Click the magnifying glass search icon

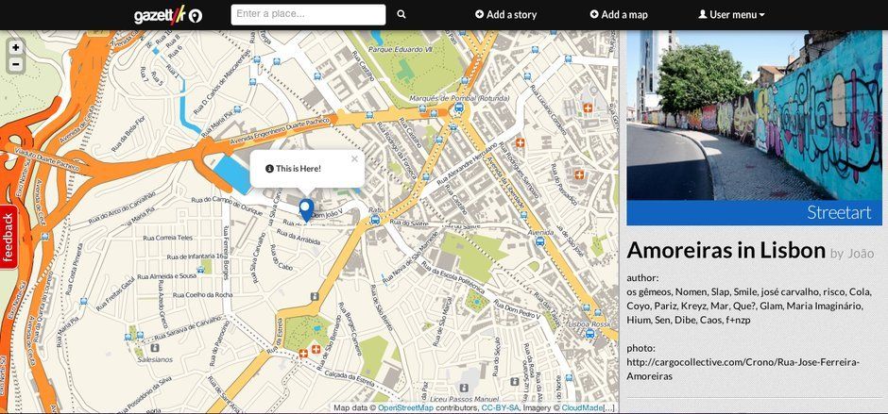401,15
